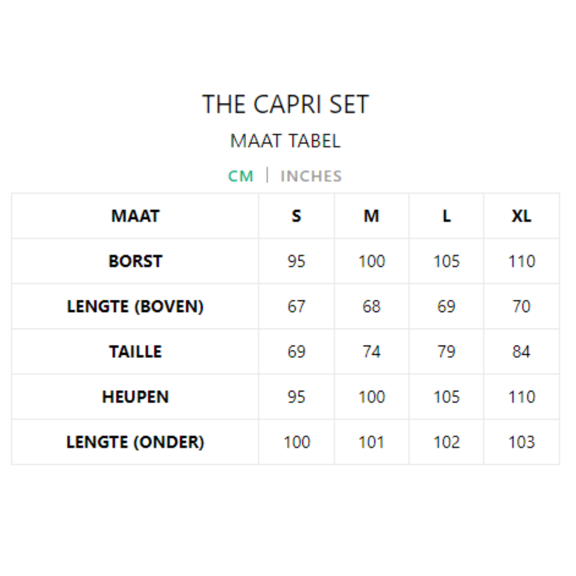This screenshot has height=576, width=576.
Task: Click the TAILLE value 79 for L
Action: [x=446, y=352]
